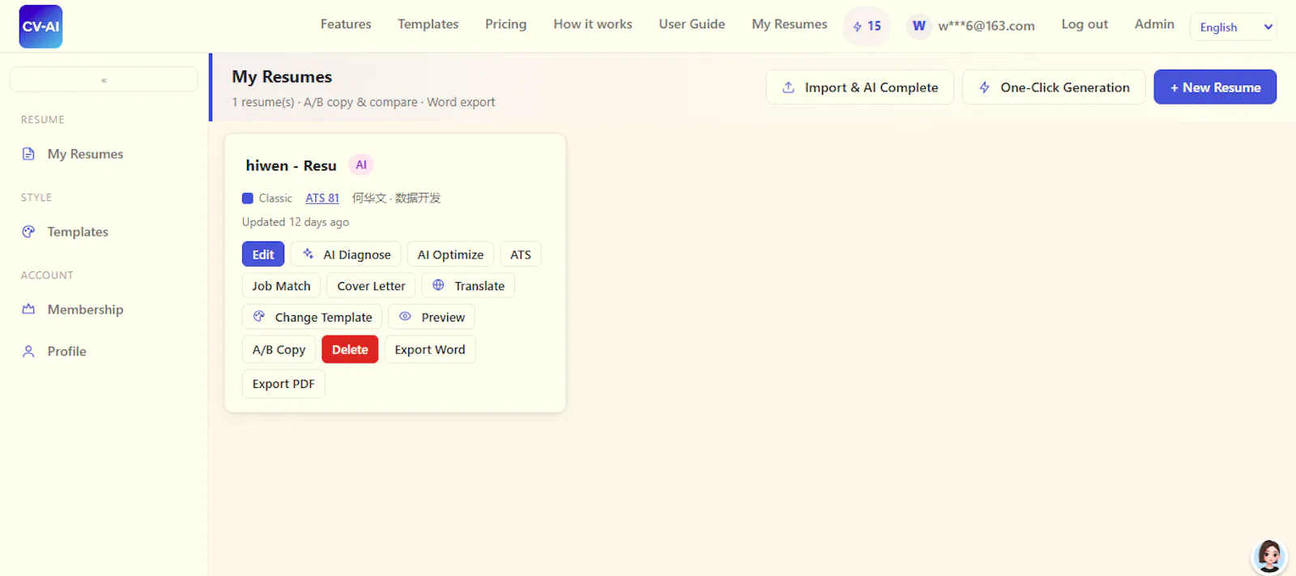Run AI Diagnose on the resume
The image size is (1296, 576).
click(x=346, y=254)
